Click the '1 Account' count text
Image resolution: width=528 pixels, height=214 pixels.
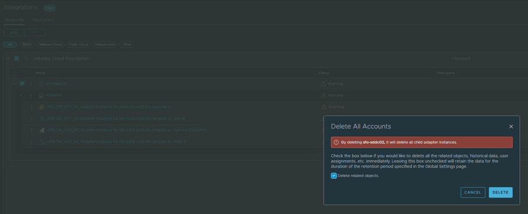coord(461,59)
